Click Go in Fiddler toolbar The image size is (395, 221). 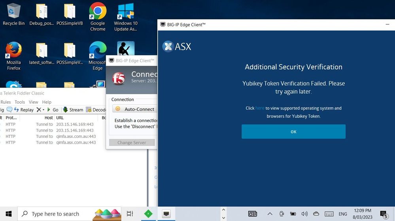tap(53, 110)
